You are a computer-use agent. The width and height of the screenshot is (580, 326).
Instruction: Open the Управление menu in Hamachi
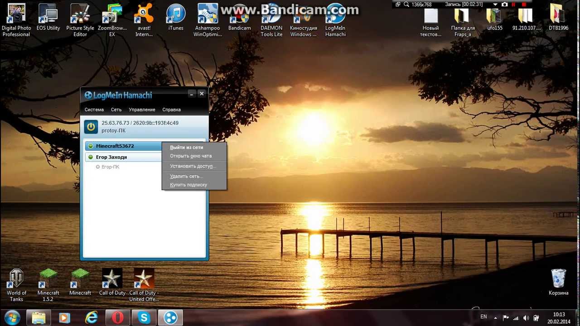(142, 110)
